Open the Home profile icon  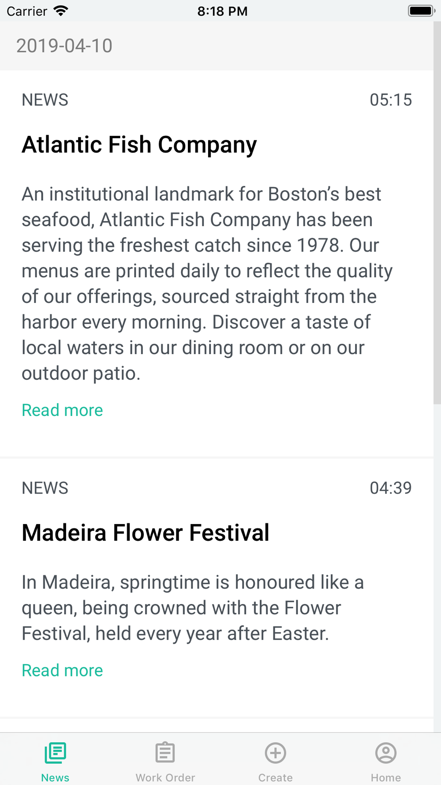386,753
